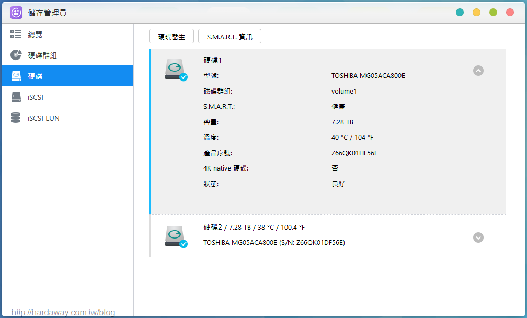Open the iSCSI sidebar section
The width and height of the screenshot is (527, 318).
pos(67,97)
